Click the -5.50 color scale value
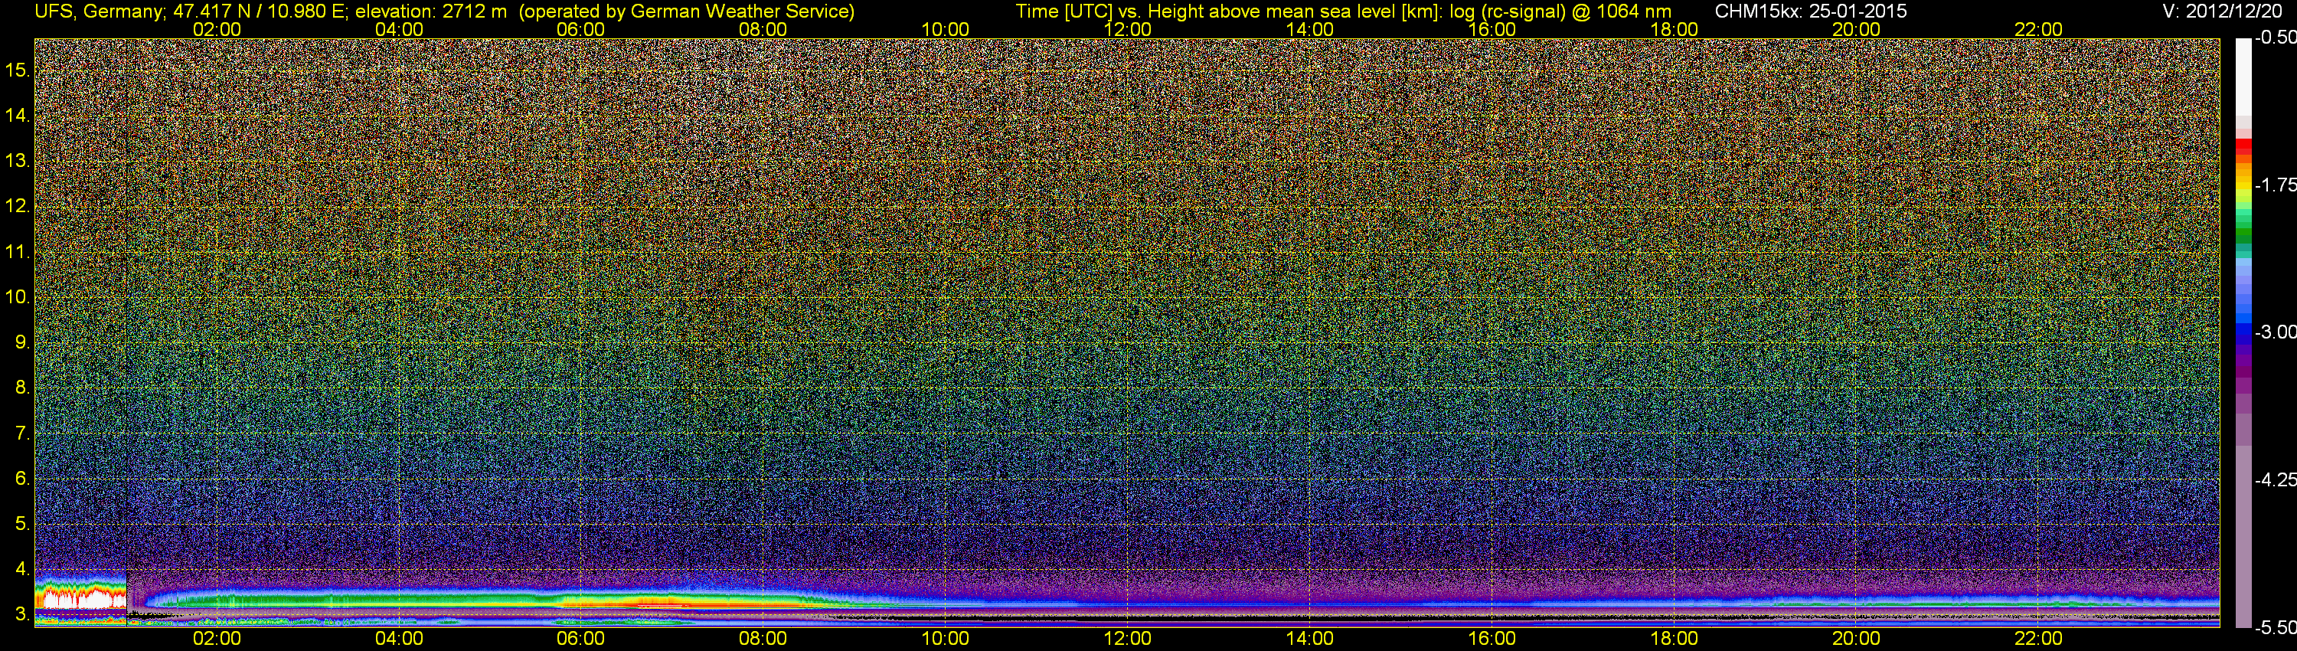The width and height of the screenshot is (2297, 651). 2275,628
